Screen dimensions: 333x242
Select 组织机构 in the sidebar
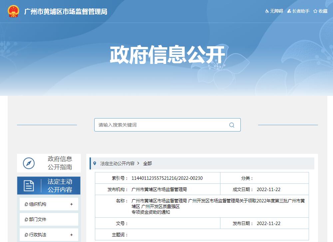(38, 204)
